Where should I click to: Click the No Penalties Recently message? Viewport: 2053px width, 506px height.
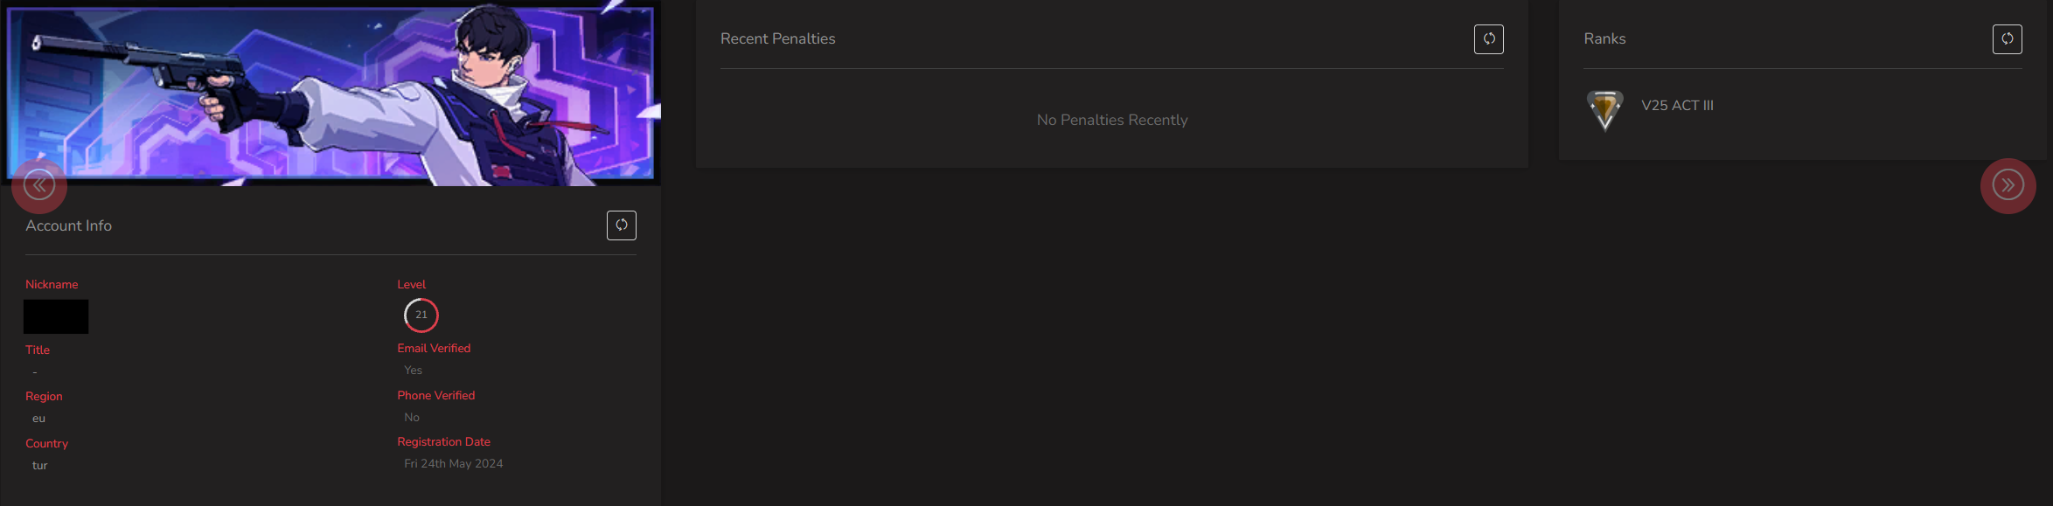pos(1112,120)
